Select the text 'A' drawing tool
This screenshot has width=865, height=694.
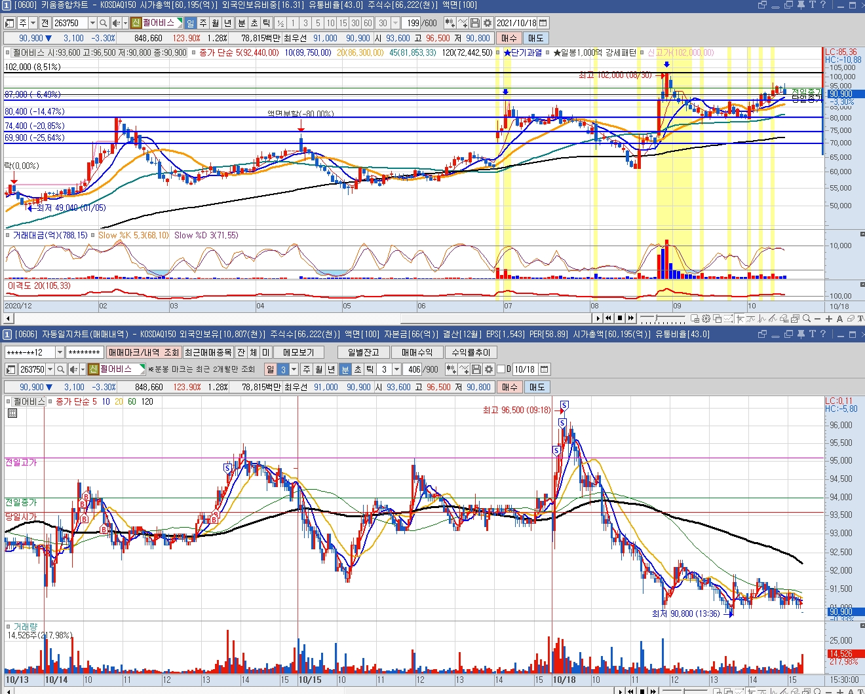click(x=839, y=319)
